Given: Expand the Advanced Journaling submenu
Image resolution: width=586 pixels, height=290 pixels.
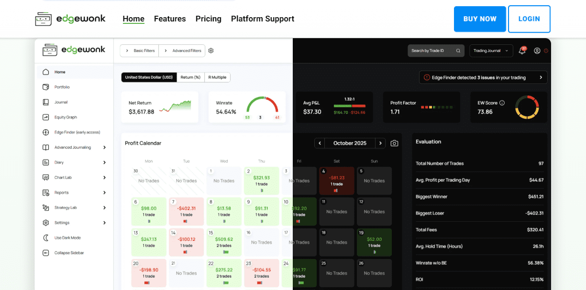Looking at the screenshot, I should (x=104, y=147).
